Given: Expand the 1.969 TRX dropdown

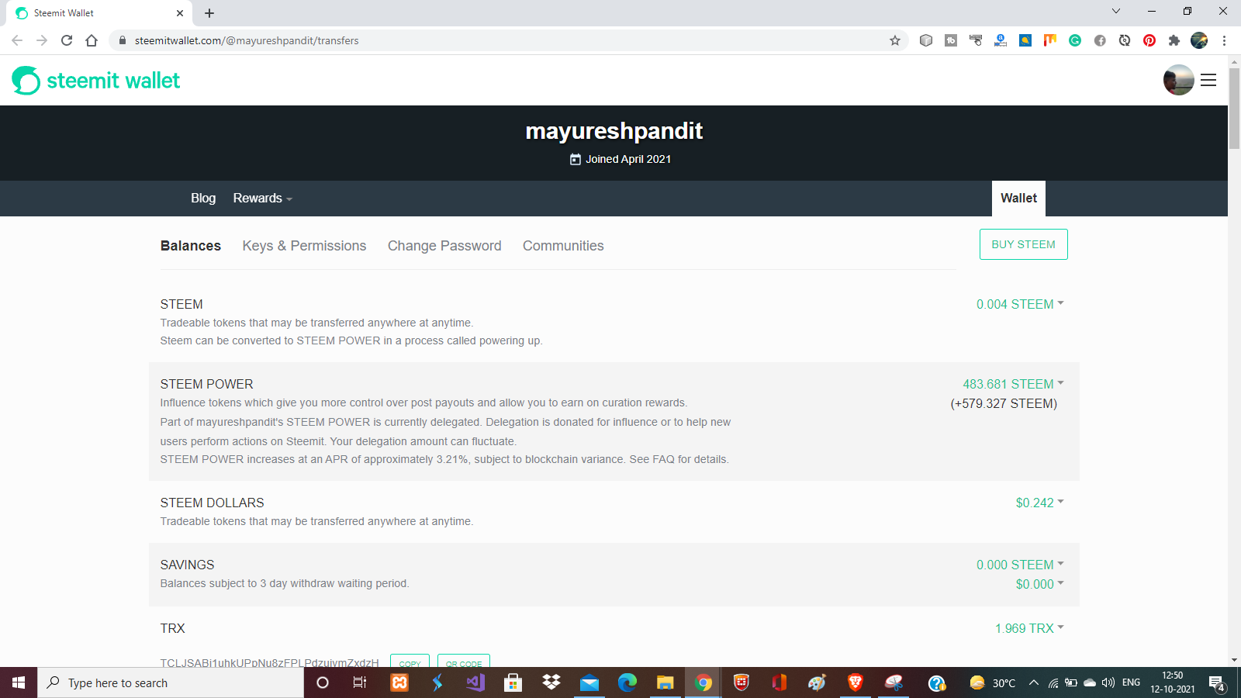Looking at the screenshot, I should point(1029,628).
